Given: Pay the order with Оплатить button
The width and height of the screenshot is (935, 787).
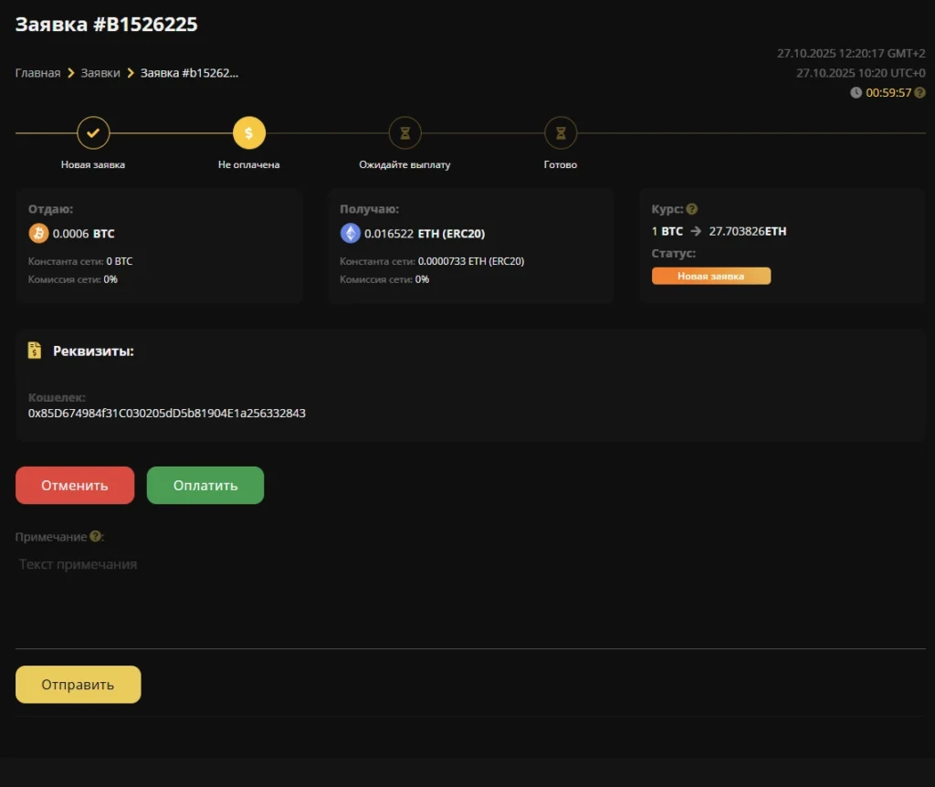Looking at the screenshot, I should click(x=205, y=486).
